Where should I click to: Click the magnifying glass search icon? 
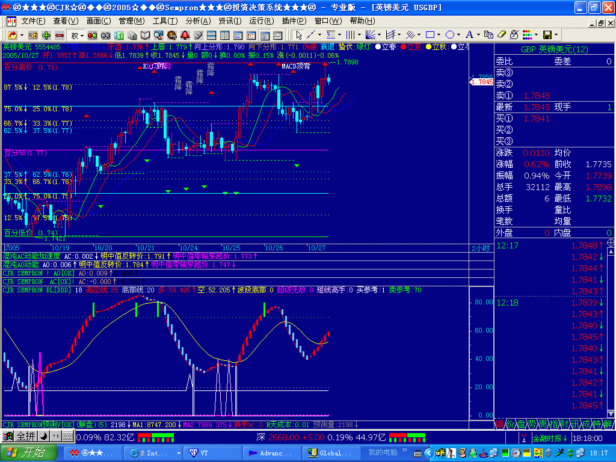158,35
